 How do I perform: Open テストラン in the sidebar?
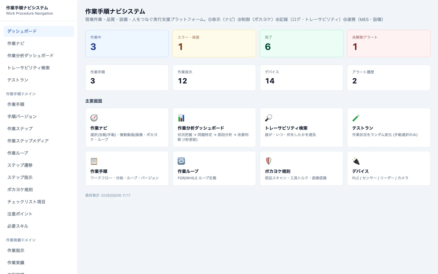(x=39, y=80)
